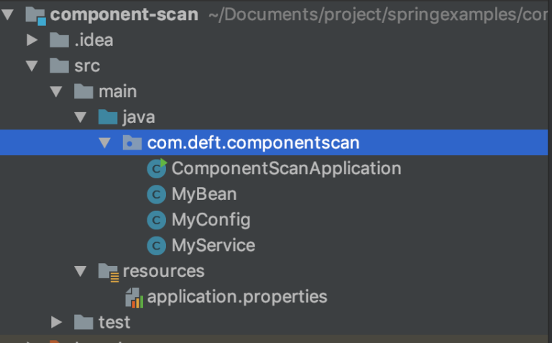Click the component-scan module folder icon

tap(35, 16)
